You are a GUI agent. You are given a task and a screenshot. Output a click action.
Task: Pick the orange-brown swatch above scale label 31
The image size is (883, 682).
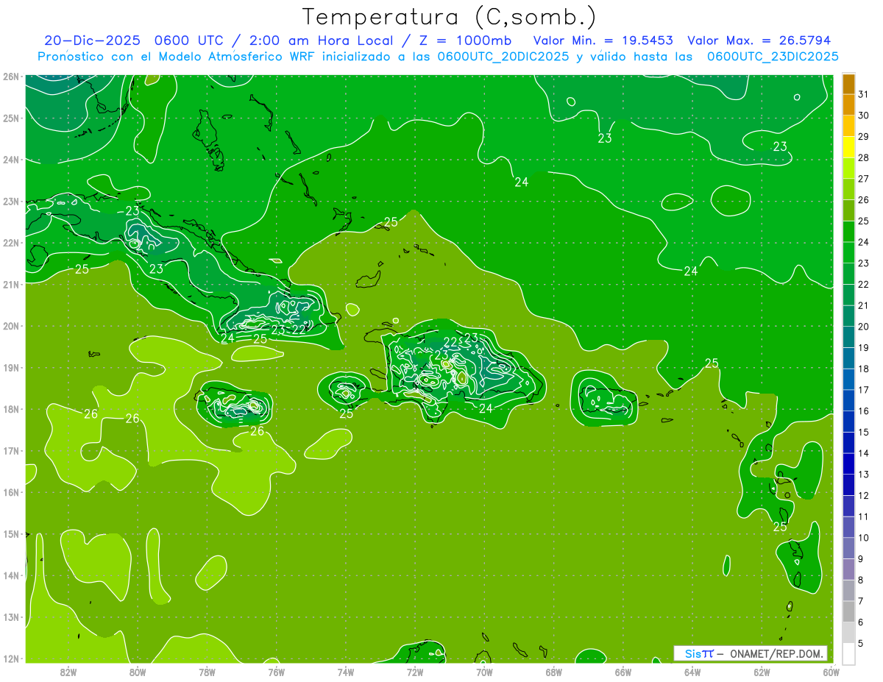848,84
